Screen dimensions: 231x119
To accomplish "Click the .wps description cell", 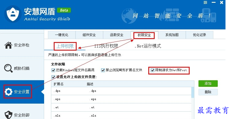I will tap(93, 99).
